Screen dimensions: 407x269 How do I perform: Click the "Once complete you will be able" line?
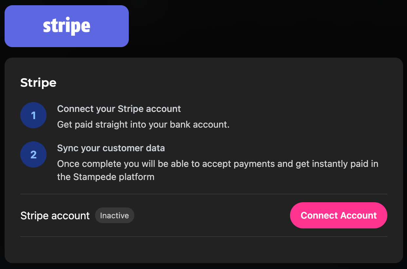tap(218, 164)
